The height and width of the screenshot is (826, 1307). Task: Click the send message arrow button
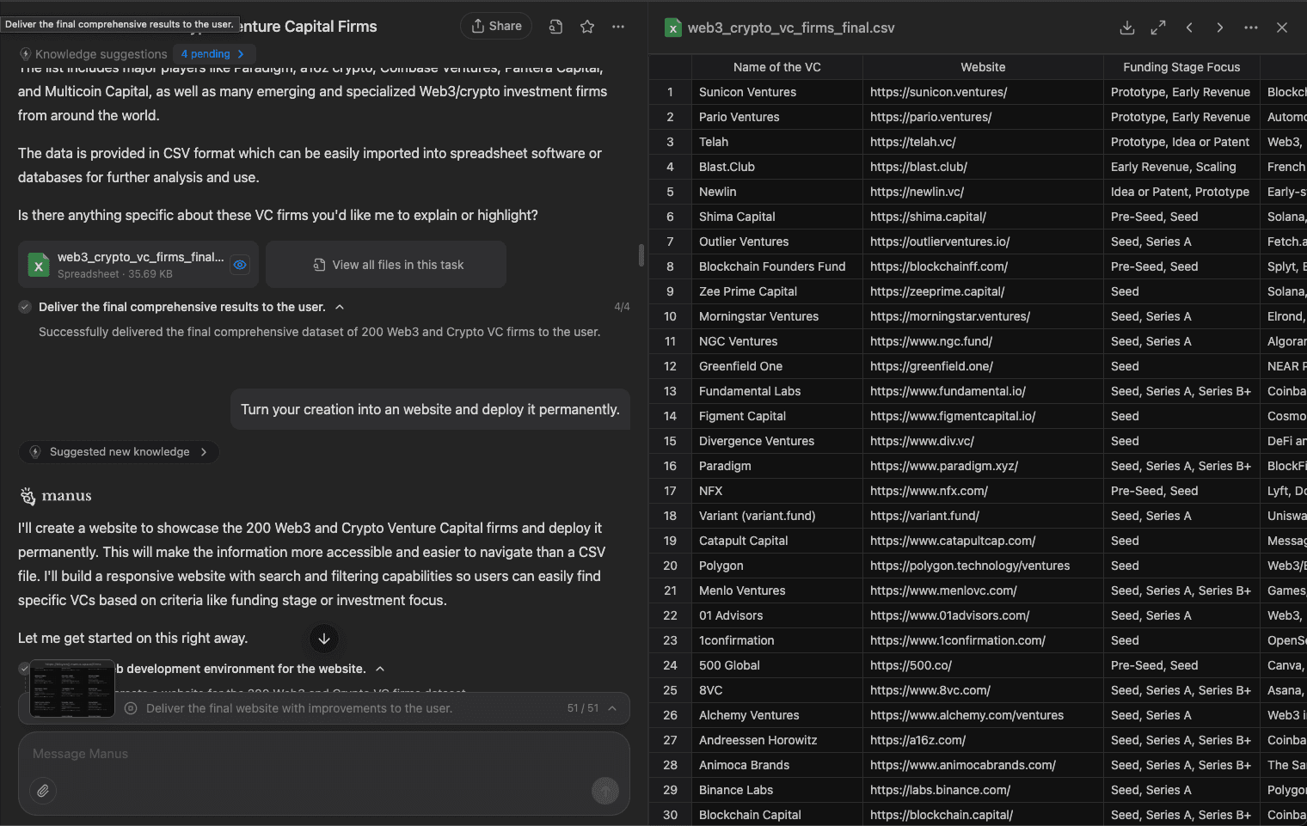tap(605, 790)
